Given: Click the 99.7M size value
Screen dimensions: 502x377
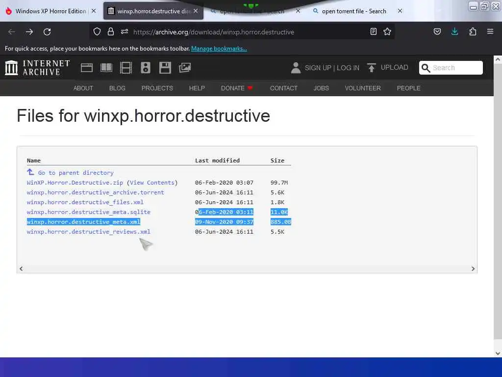Looking at the screenshot, I should [279, 183].
